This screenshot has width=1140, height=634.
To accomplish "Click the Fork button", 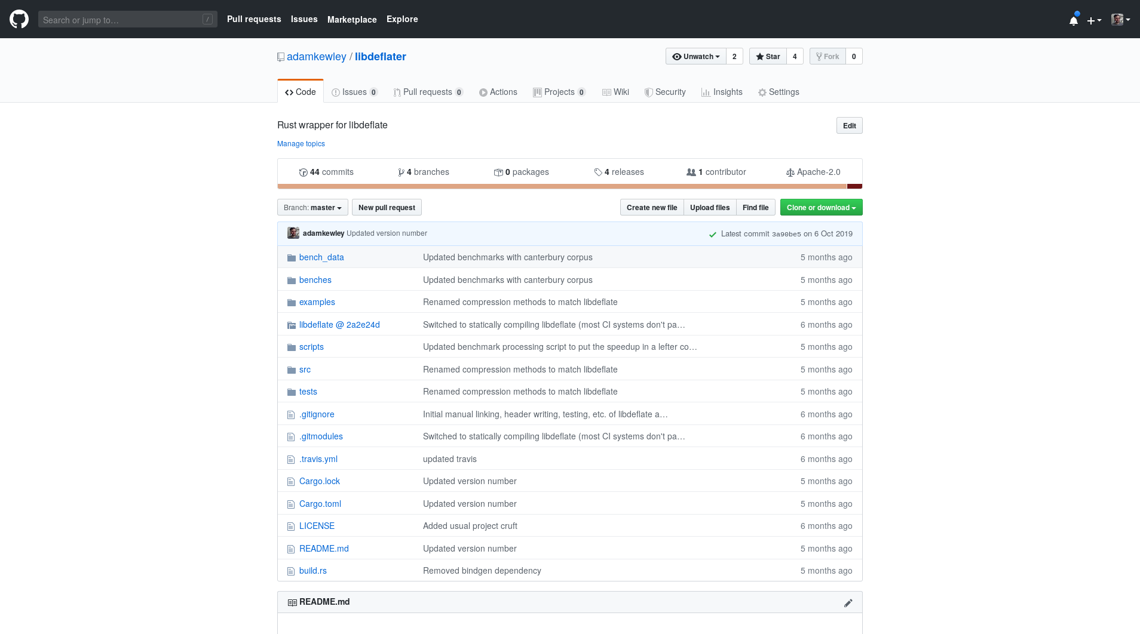I will tap(828, 57).
